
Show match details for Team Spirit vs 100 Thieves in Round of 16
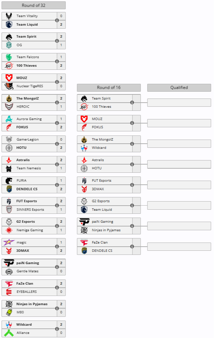pyautogui.click(x=132, y=102)
